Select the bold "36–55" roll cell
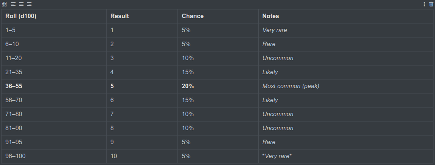The image size is (435, 165). click(14, 86)
